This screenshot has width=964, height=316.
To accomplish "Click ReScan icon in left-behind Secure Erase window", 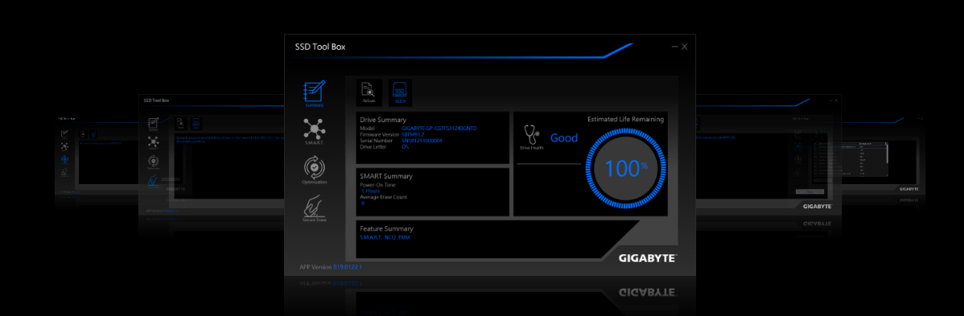I will [x=180, y=123].
